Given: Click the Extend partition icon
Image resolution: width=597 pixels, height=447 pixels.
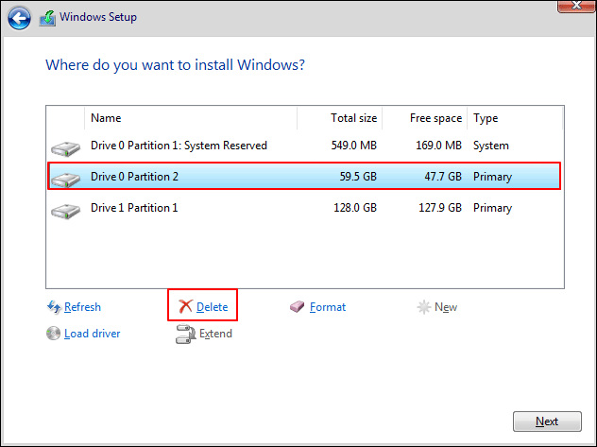Looking at the screenshot, I should tap(185, 334).
